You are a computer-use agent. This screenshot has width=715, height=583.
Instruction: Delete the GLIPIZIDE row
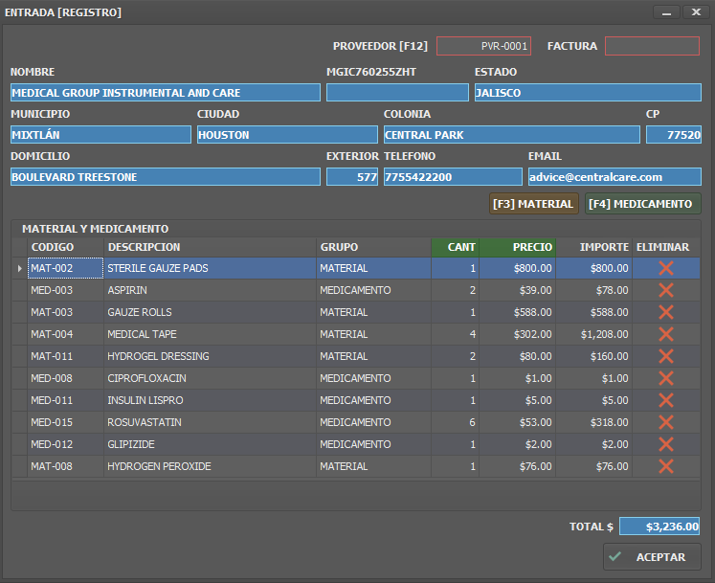(666, 444)
